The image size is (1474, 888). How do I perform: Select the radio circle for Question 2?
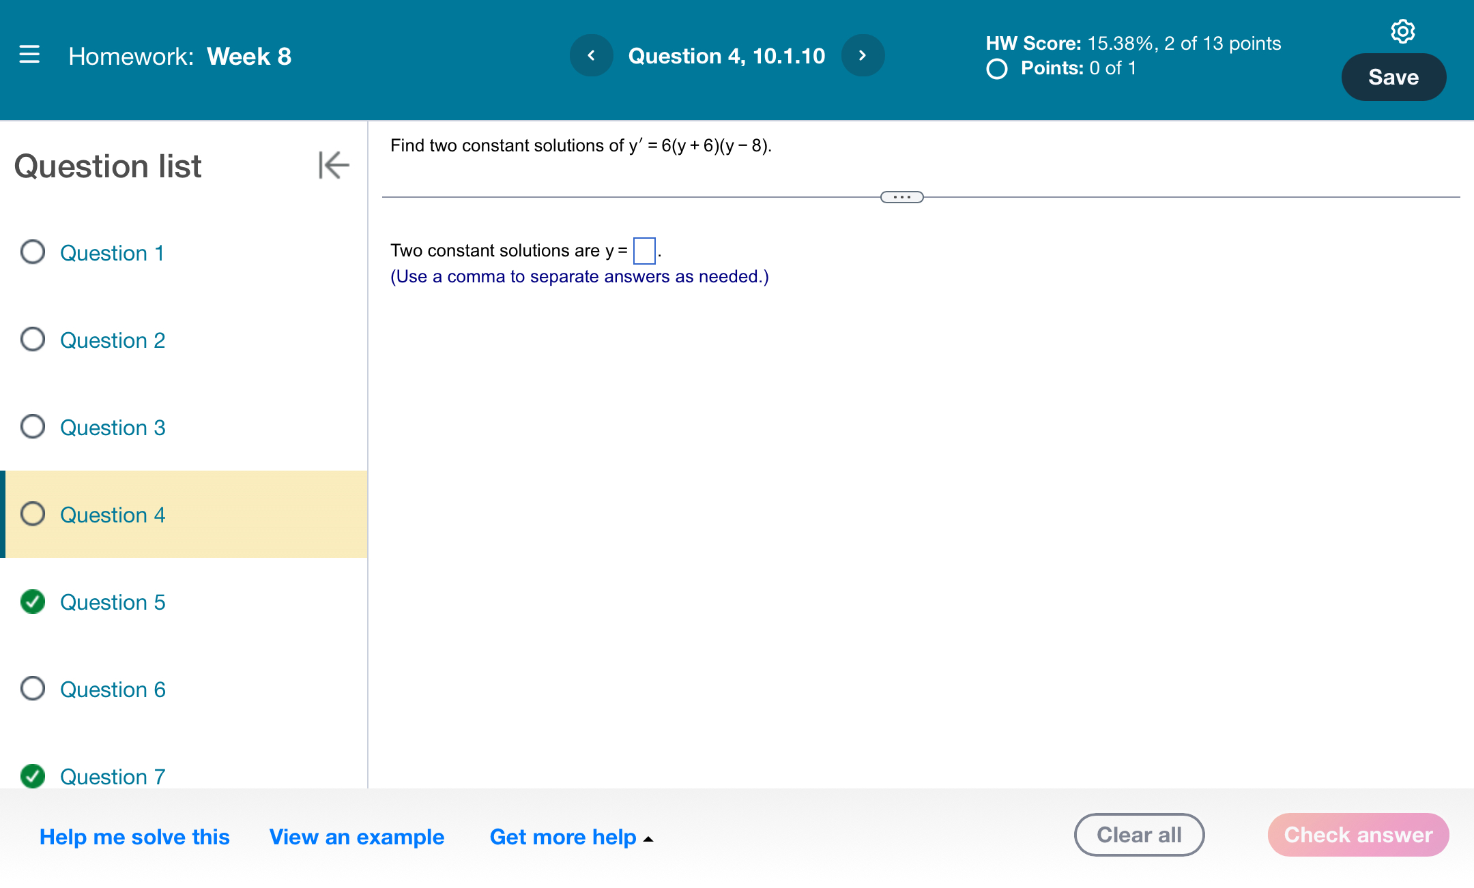pos(32,340)
